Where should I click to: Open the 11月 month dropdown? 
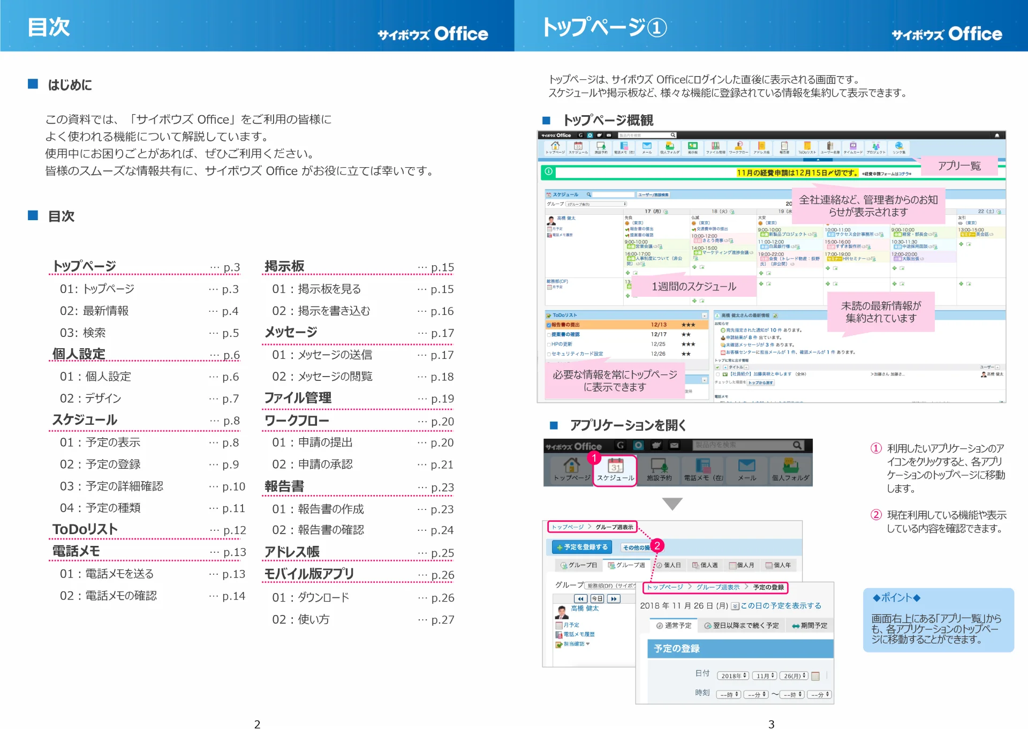coord(765,676)
